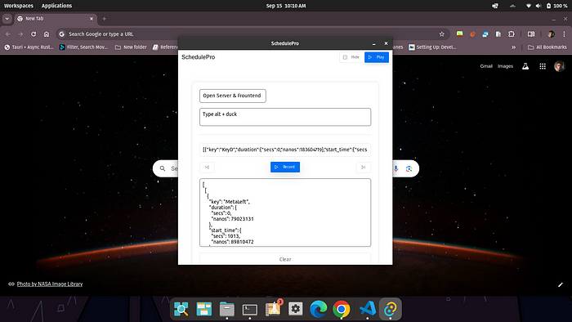Click the magnifier icon in Google search box
This screenshot has height=322, width=572.
coord(163,168)
